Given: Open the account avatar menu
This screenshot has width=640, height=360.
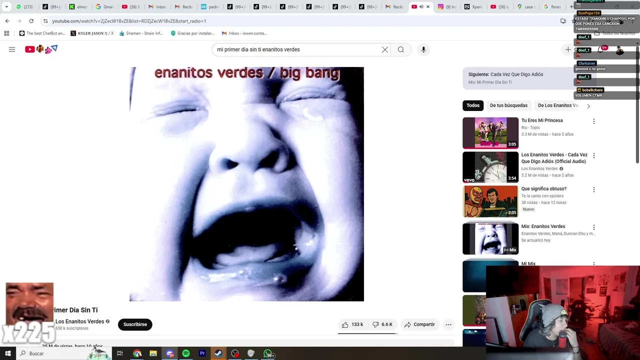Looking at the screenshot, I should tap(619, 50).
